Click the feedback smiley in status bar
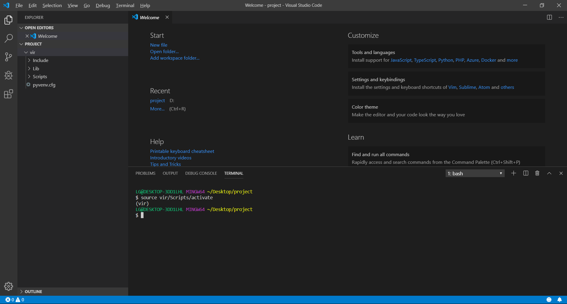This screenshot has width=567, height=304. [549, 300]
